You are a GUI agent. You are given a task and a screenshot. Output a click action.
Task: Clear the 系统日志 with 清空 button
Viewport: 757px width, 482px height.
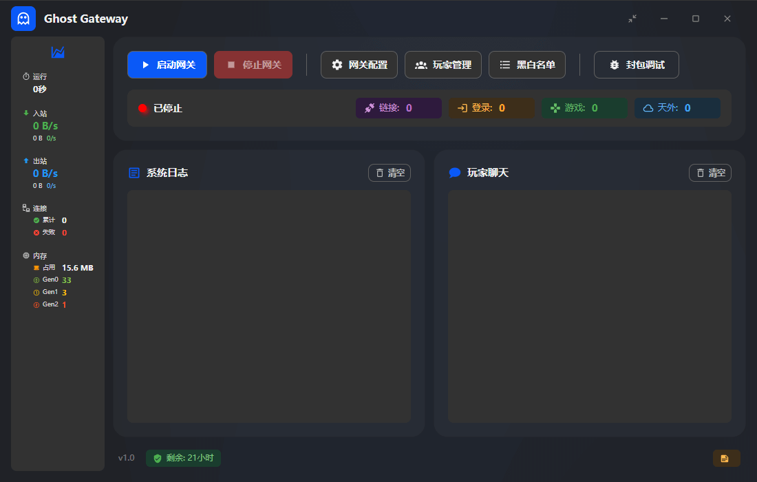(390, 173)
